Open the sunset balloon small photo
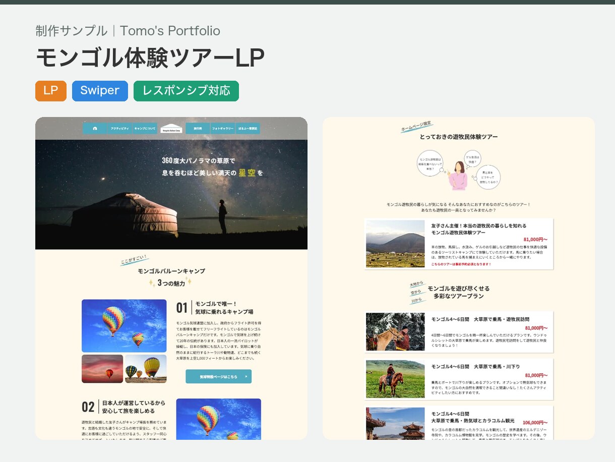 pos(102,369)
